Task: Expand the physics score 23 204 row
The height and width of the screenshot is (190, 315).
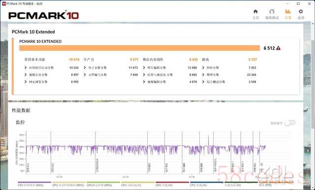Action: pos(229,75)
